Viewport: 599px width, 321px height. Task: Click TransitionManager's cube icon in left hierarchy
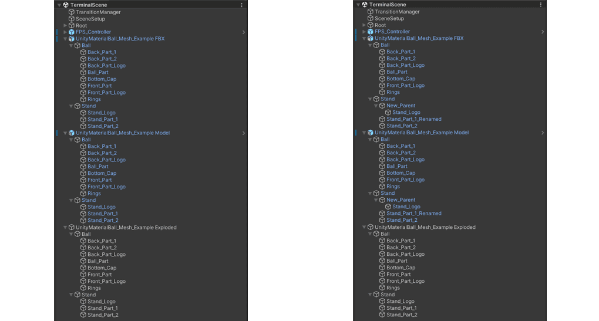[72, 12]
